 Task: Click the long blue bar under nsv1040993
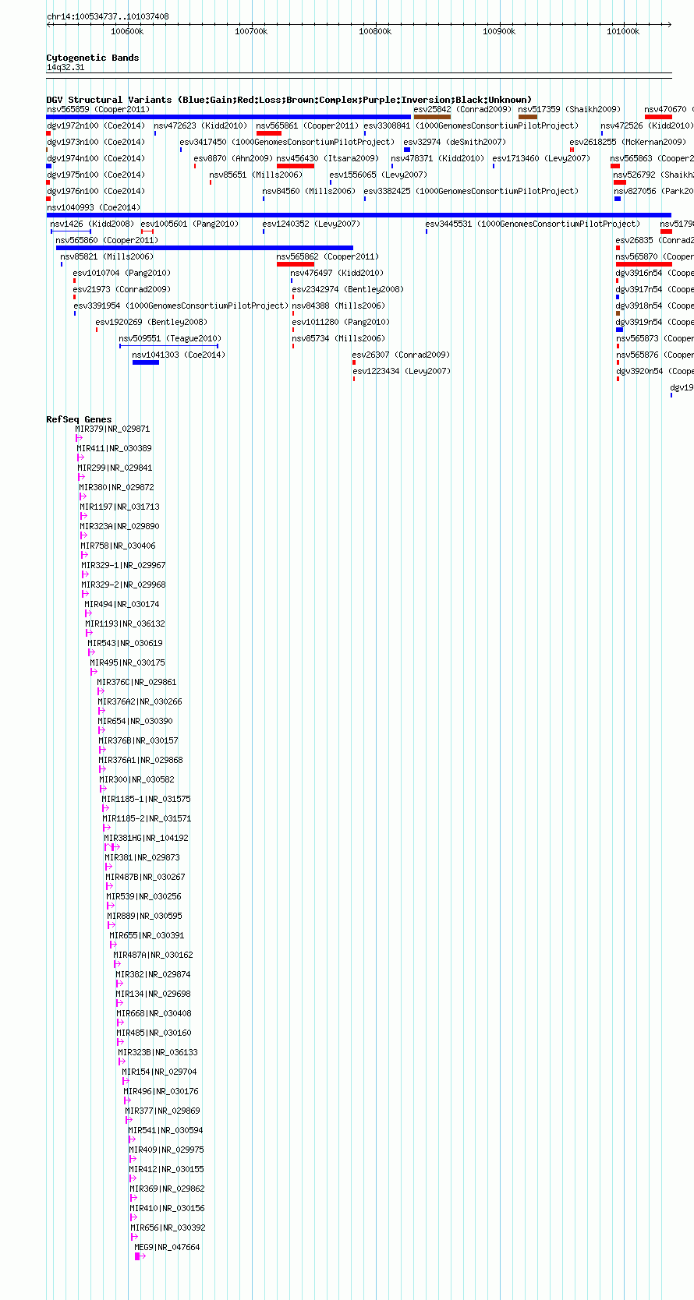359,215
